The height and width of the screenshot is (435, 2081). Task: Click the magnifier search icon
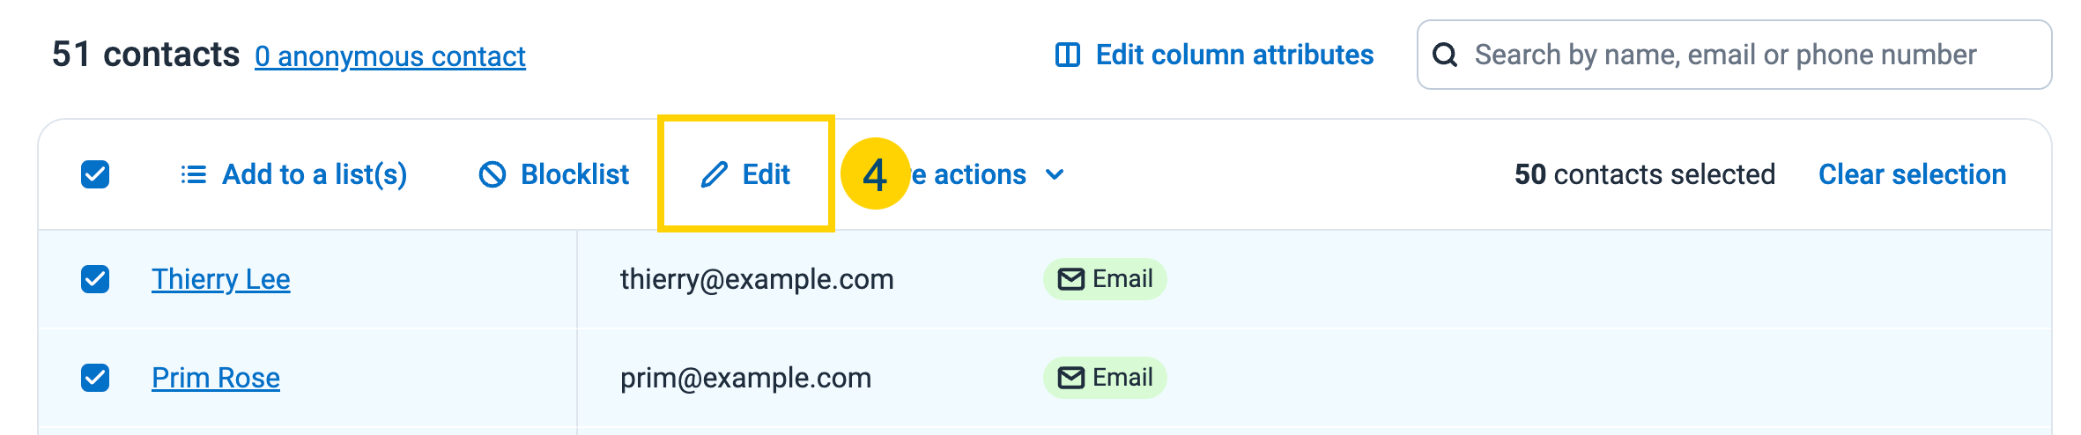coord(1445,55)
